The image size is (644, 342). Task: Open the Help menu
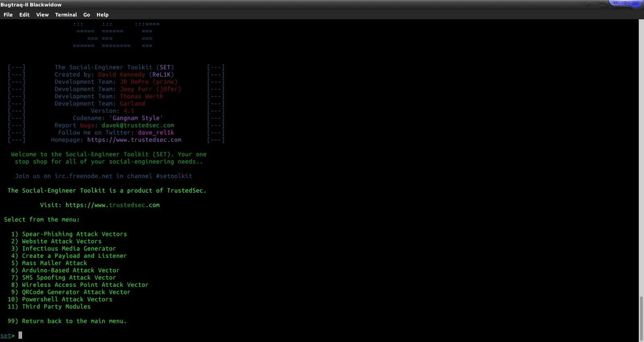click(x=102, y=15)
